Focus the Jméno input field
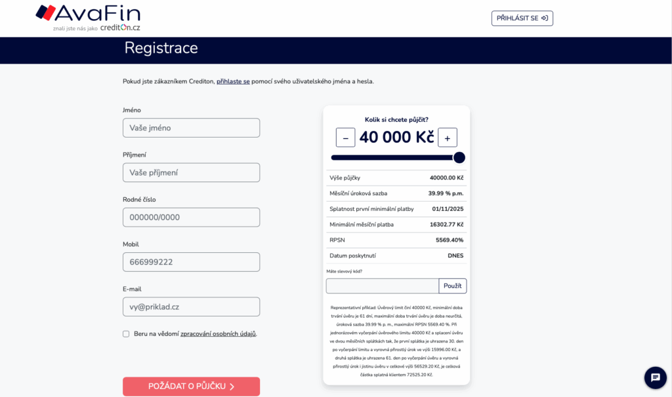672x397 pixels. pyautogui.click(x=191, y=128)
